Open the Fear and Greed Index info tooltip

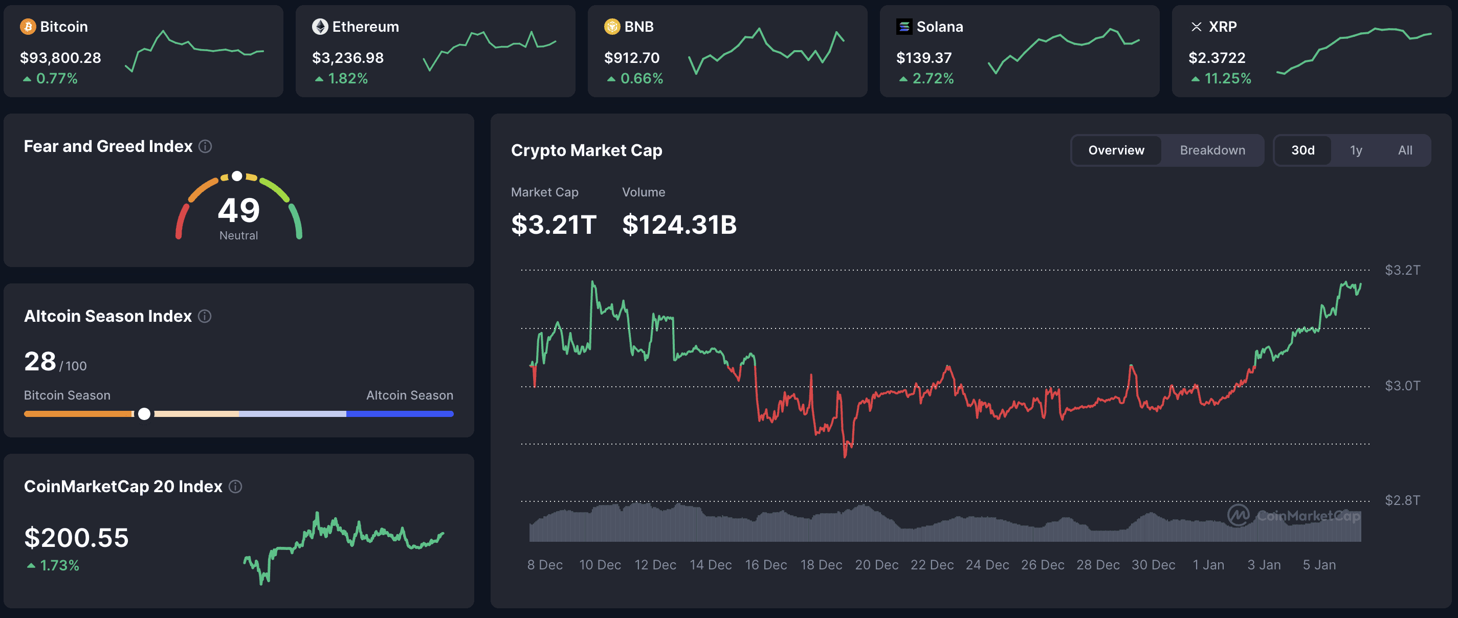click(205, 146)
